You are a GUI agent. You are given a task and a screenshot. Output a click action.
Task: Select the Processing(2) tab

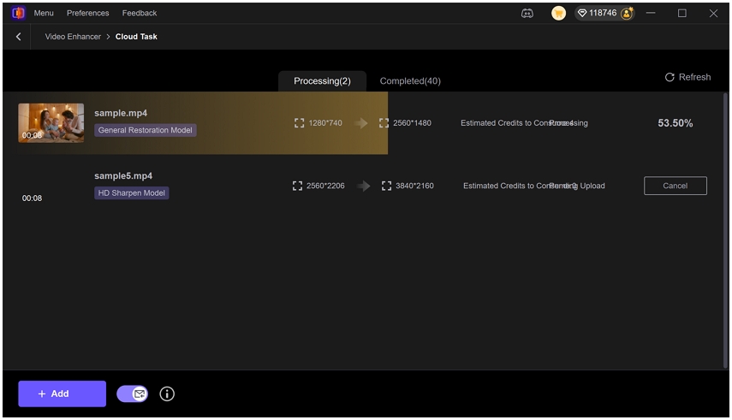322,80
